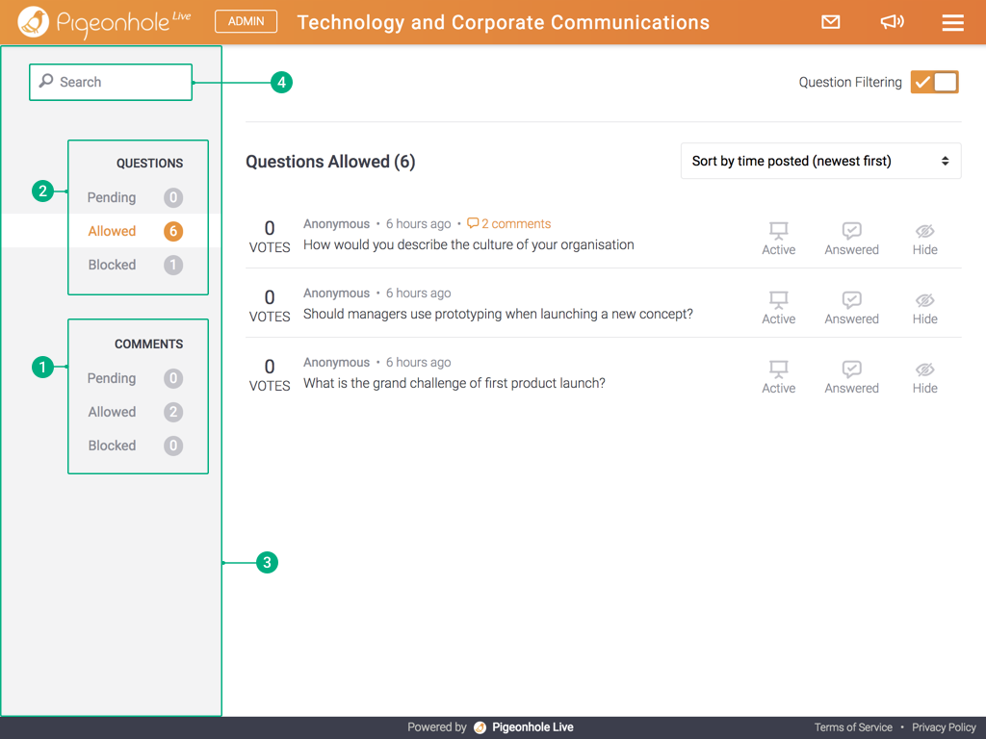Open the messages envelope icon in the header
Image resolution: width=986 pixels, height=739 pixels.
coord(830,22)
